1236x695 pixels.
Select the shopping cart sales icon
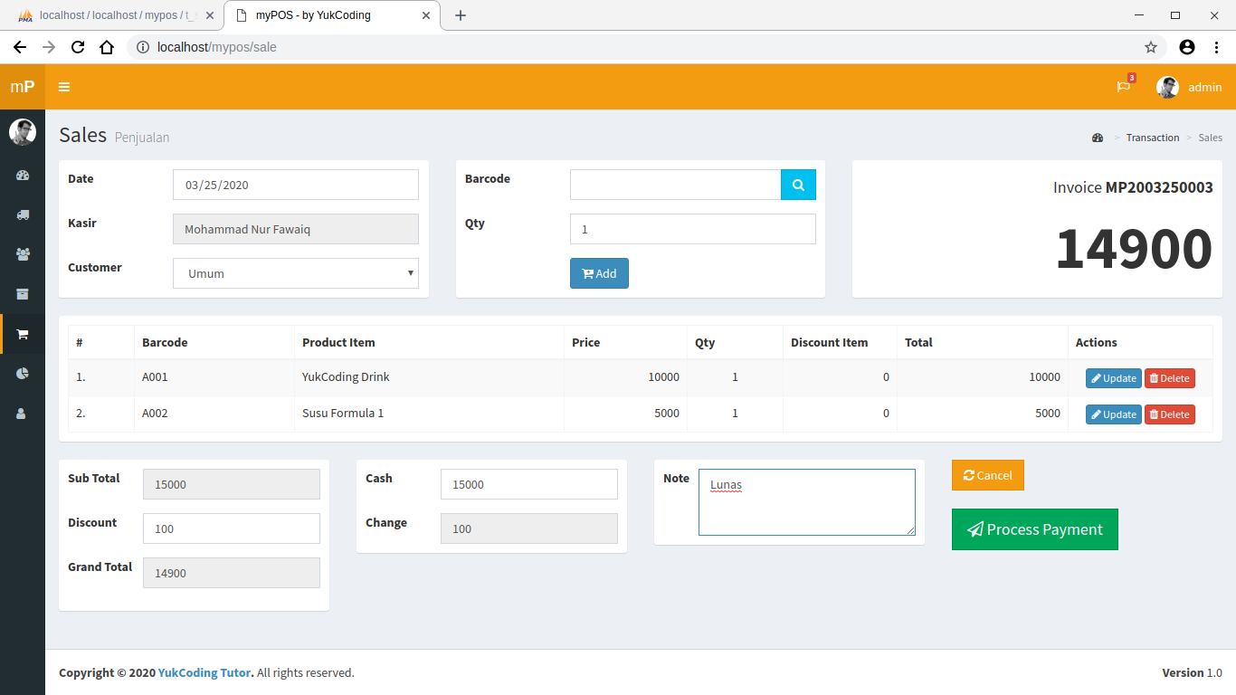[23, 334]
